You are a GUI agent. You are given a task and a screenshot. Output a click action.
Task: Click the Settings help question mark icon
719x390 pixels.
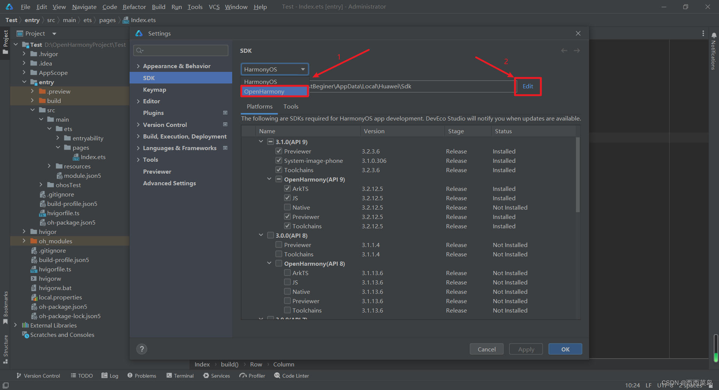click(142, 349)
